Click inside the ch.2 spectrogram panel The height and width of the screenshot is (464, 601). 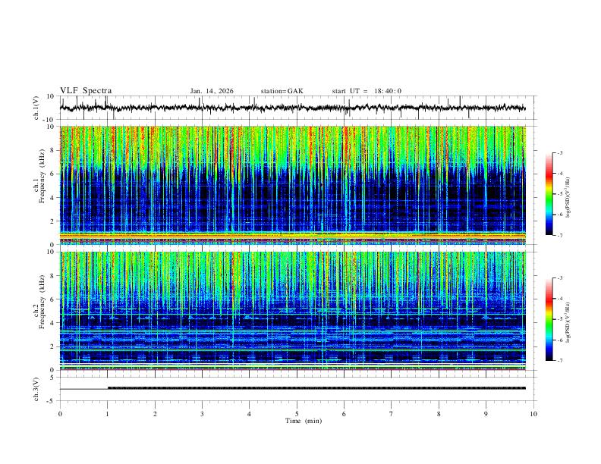(x=292, y=311)
